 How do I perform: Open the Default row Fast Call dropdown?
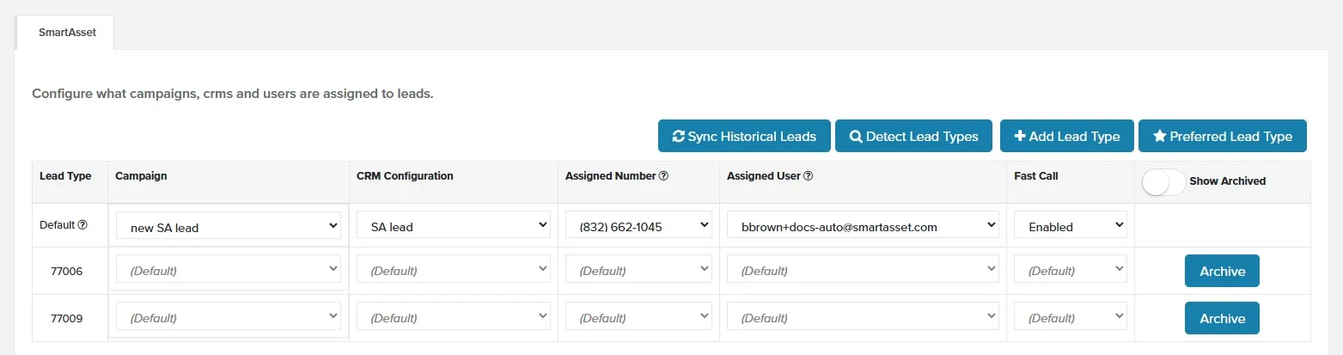click(1071, 225)
